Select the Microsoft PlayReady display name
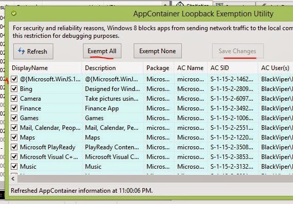Image resolution: width=293 pixels, height=204 pixels. (48, 147)
